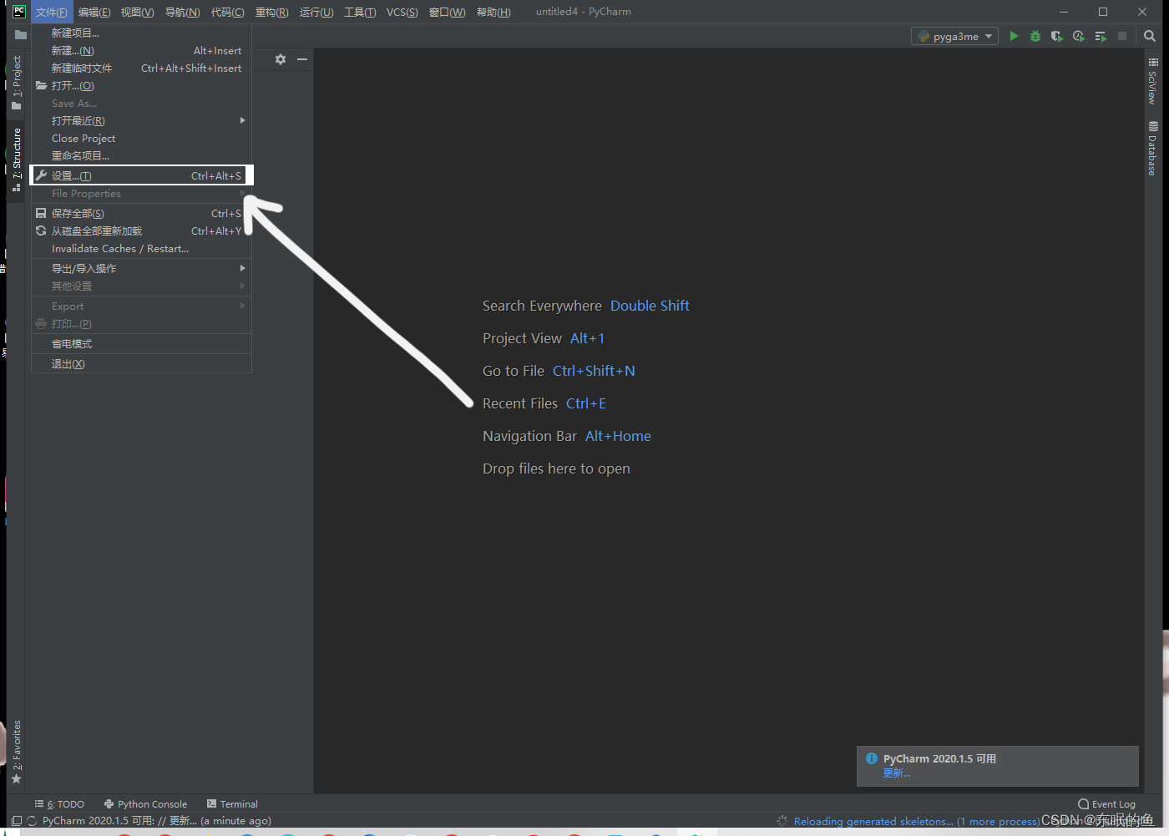The image size is (1169, 836).
Task: Open the 2: Favorites side panel tab
Action: 16,752
